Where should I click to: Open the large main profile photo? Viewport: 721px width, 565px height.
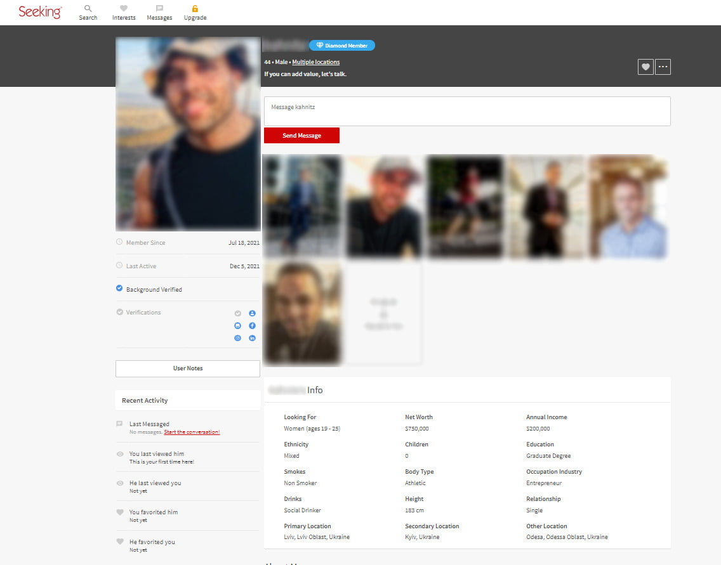[188, 134]
